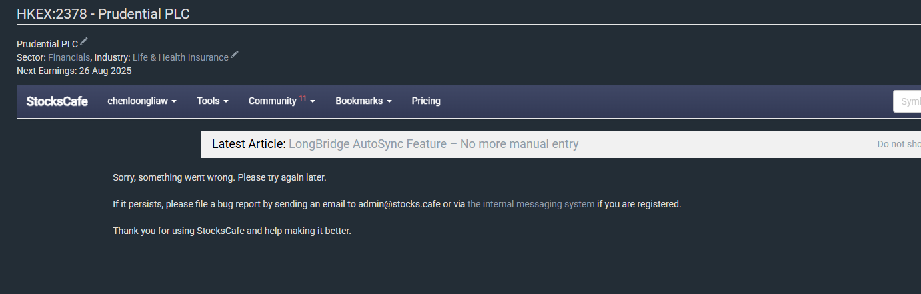Click the small arrow next to Community
This screenshot has height=294, width=921.
(313, 101)
